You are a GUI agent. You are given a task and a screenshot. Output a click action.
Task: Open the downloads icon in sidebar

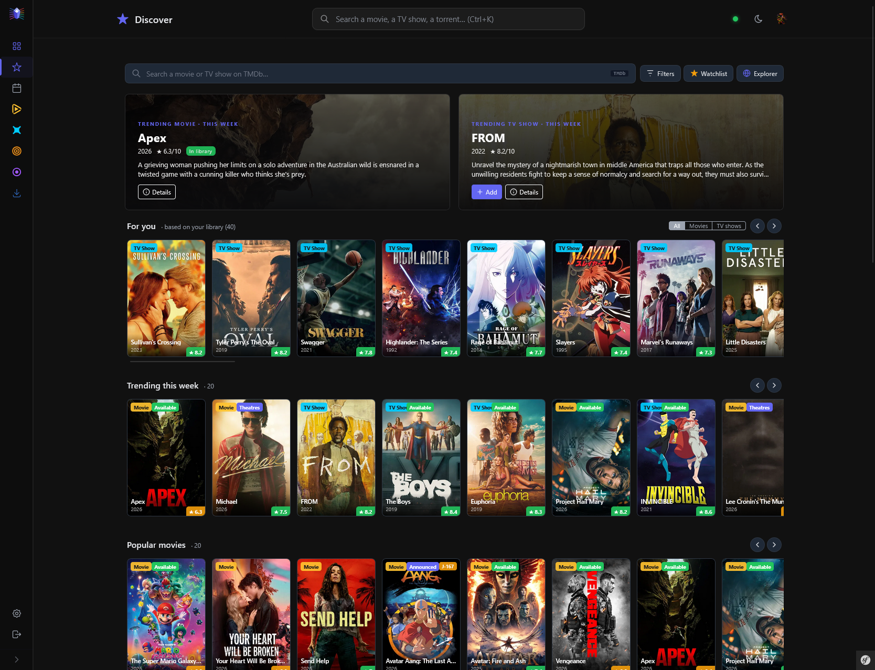coord(17,193)
